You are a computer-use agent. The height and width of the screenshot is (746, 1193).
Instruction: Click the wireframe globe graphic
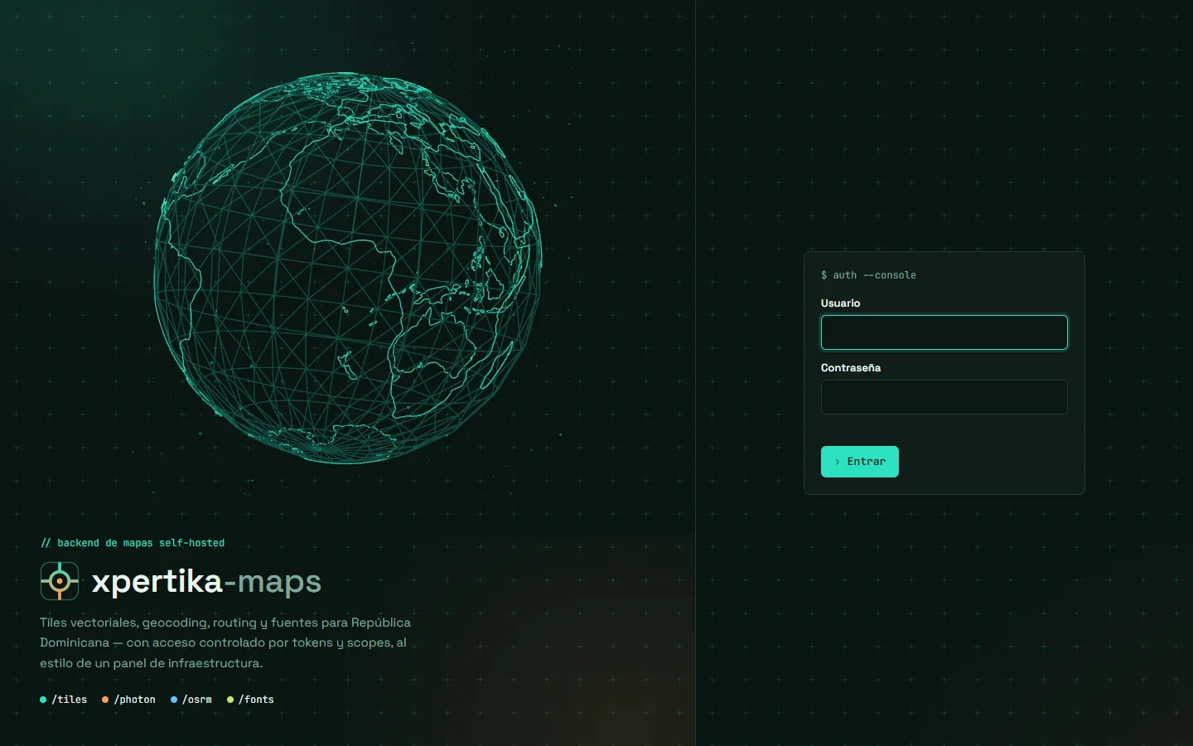point(348,267)
